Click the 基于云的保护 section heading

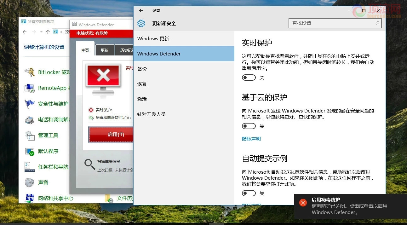[264, 97]
